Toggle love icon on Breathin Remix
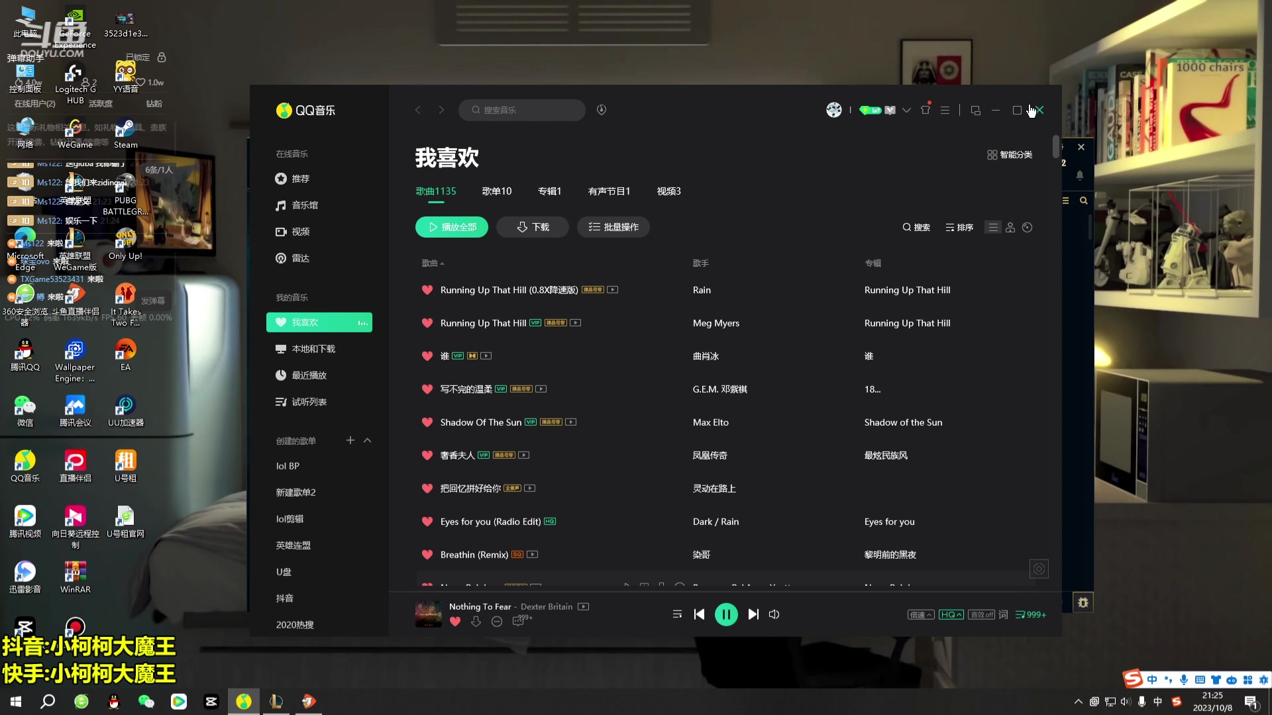The height and width of the screenshot is (715, 1272). pyautogui.click(x=427, y=553)
